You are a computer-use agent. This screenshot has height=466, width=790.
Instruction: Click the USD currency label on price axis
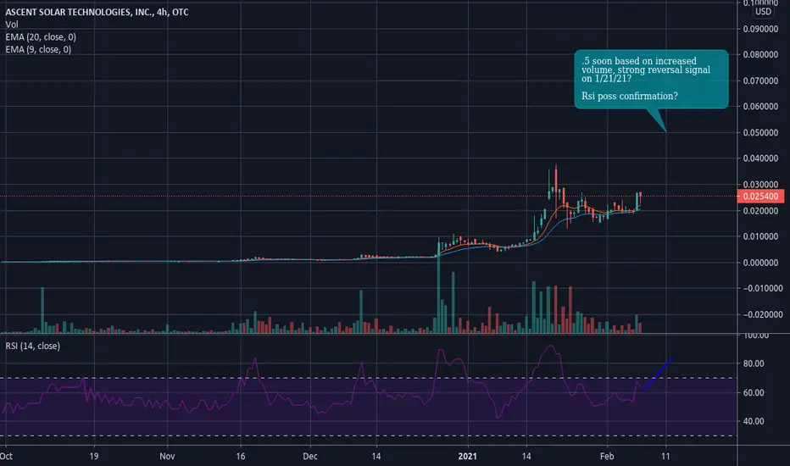pyautogui.click(x=763, y=12)
